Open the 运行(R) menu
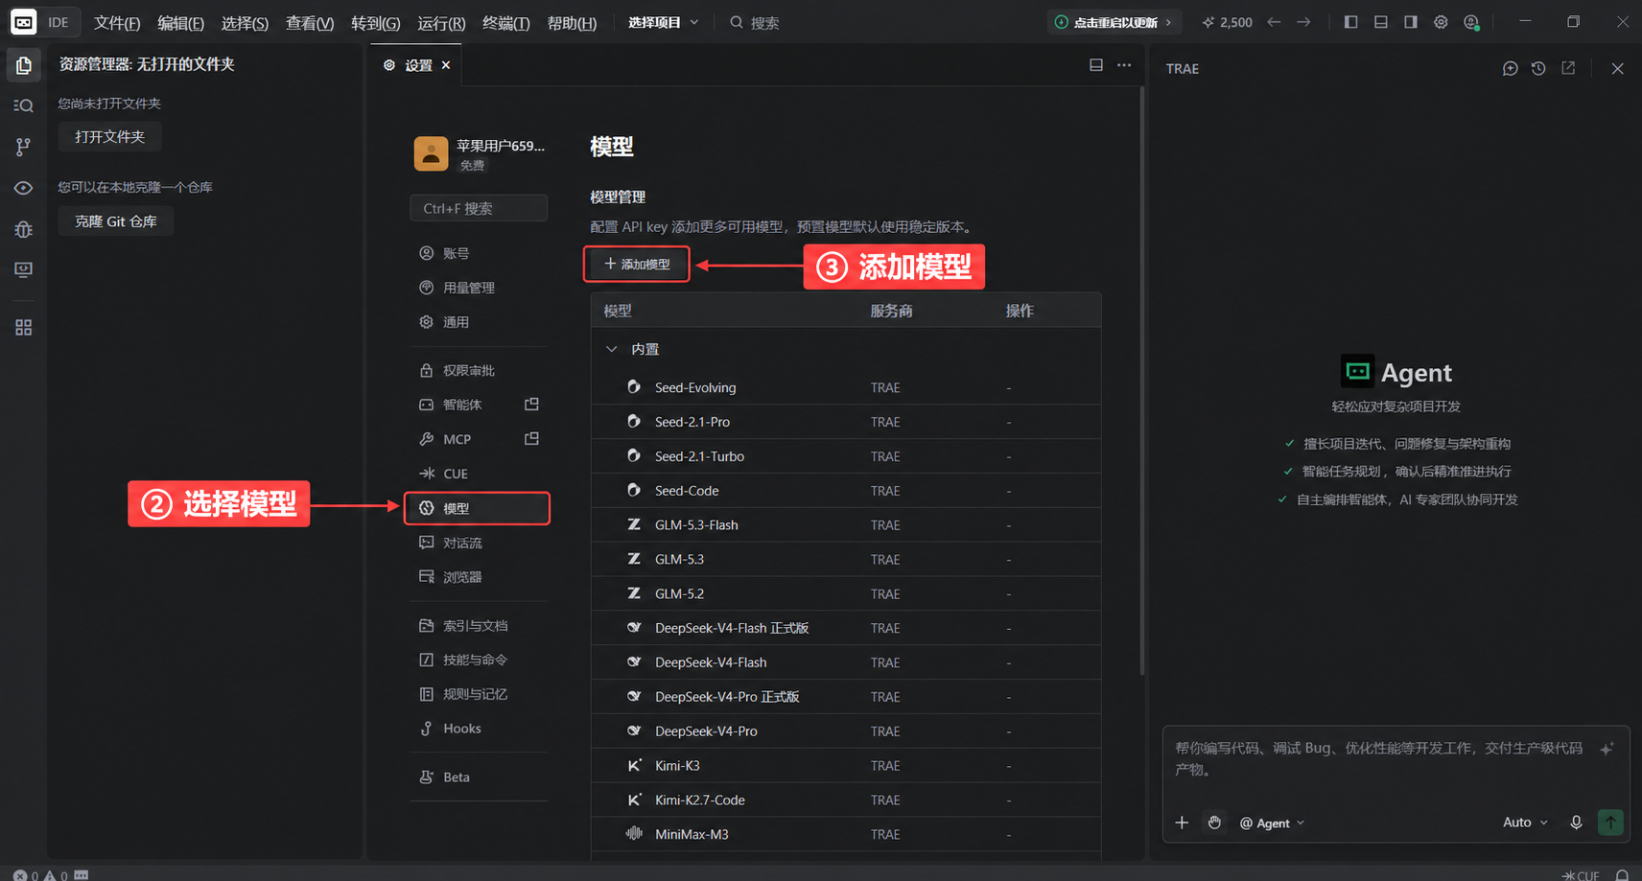Viewport: 1642px width, 881px height. pyautogui.click(x=441, y=23)
